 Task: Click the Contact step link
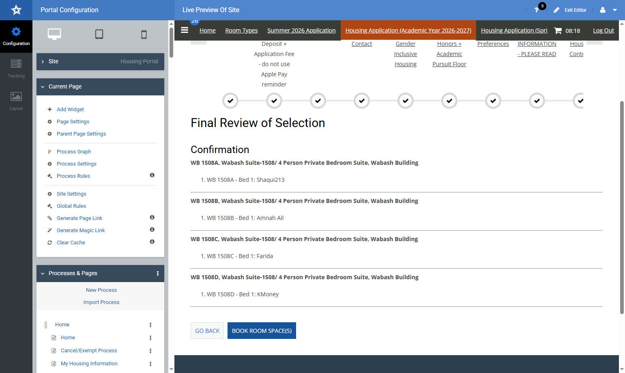[362, 44]
